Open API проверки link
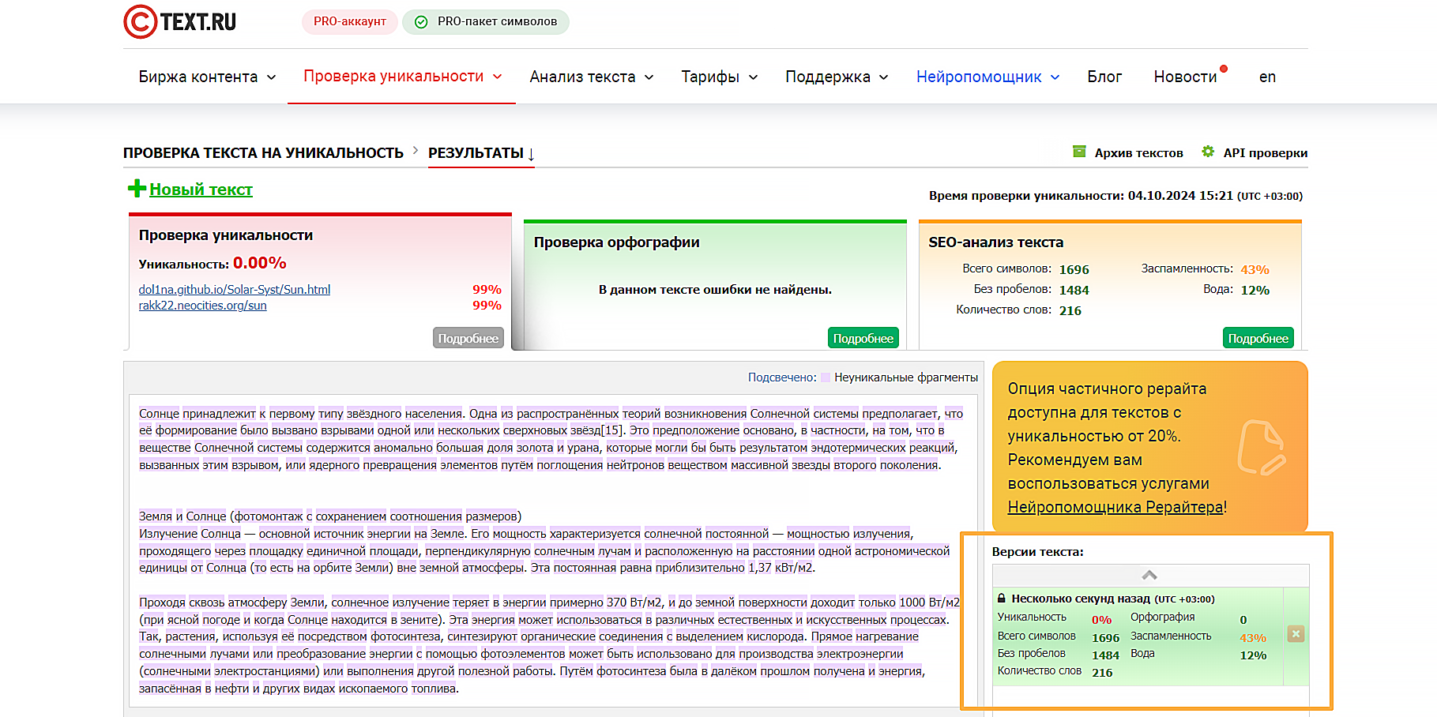This screenshot has width=1437, height=717. coord(1265,153)
